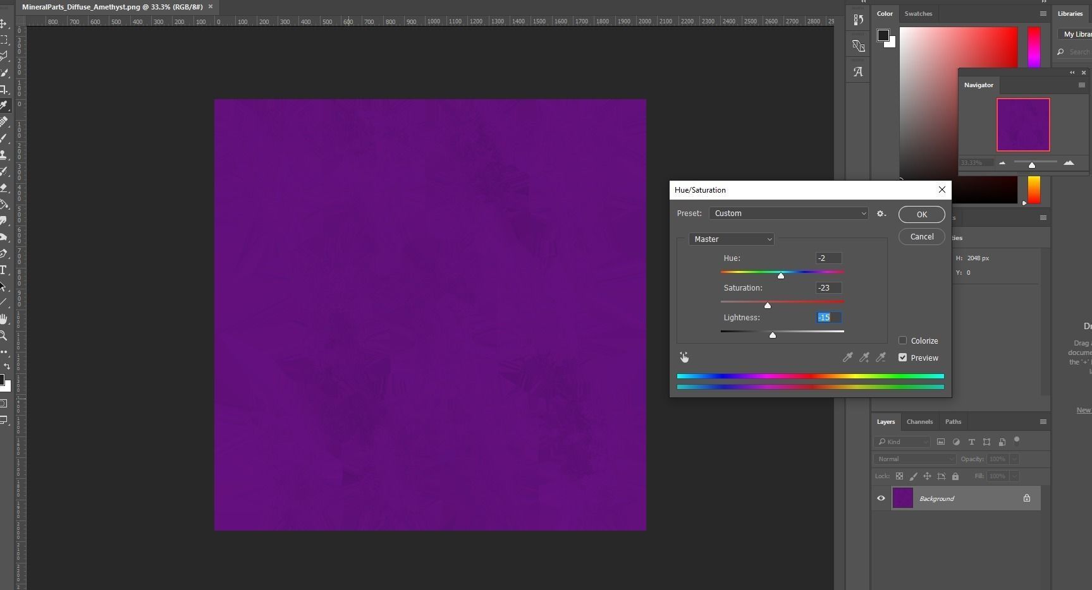This screenshot has height=590, width=1092.
Task: Open the Master channel dropdown
Action: point(732,239)
